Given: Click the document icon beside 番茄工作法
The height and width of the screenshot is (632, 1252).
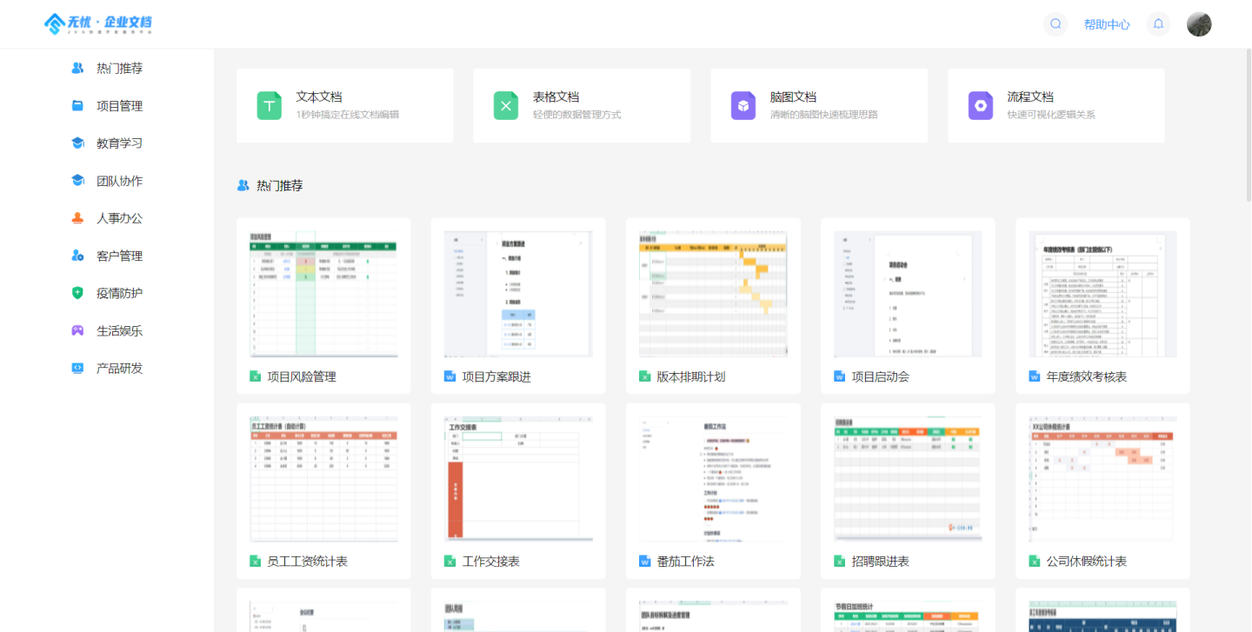Looking at the screenshot, I should point(645,562).
